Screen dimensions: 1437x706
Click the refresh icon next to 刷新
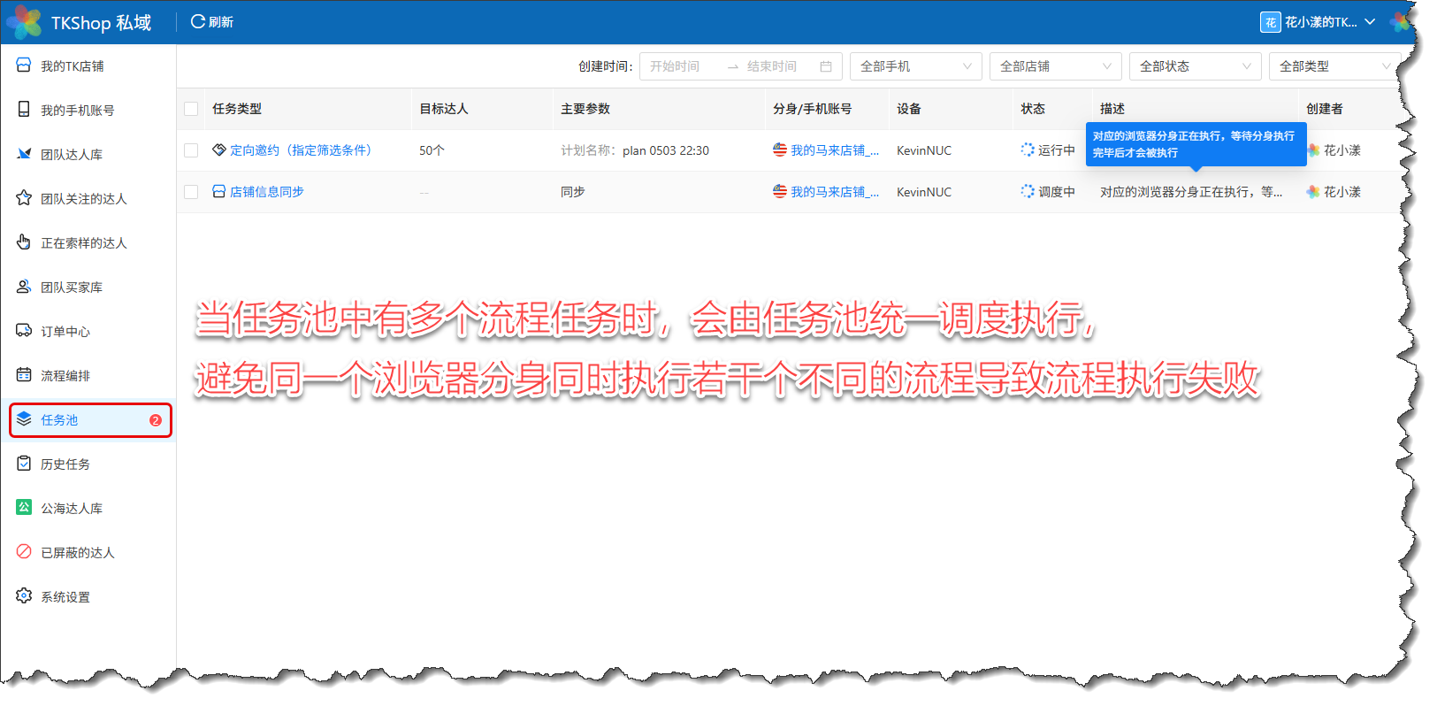point(198,21)
